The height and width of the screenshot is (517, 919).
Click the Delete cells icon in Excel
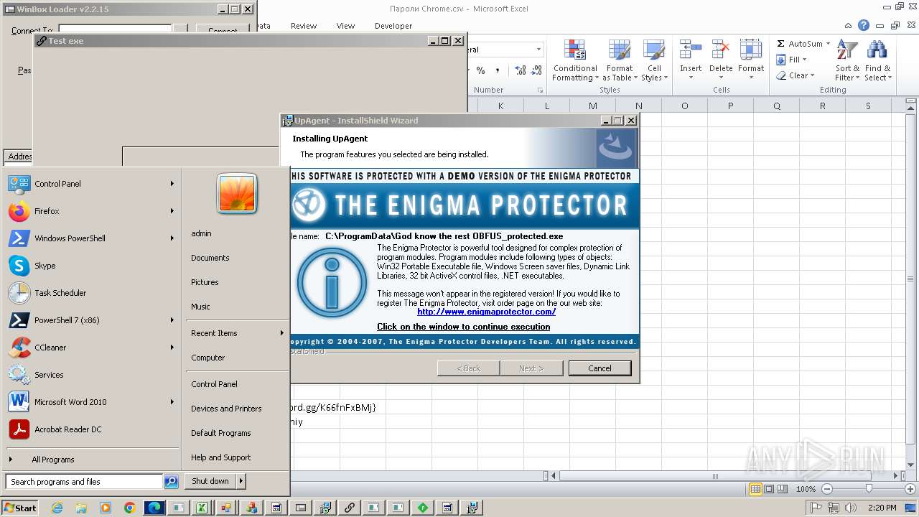tap(721, 50)
